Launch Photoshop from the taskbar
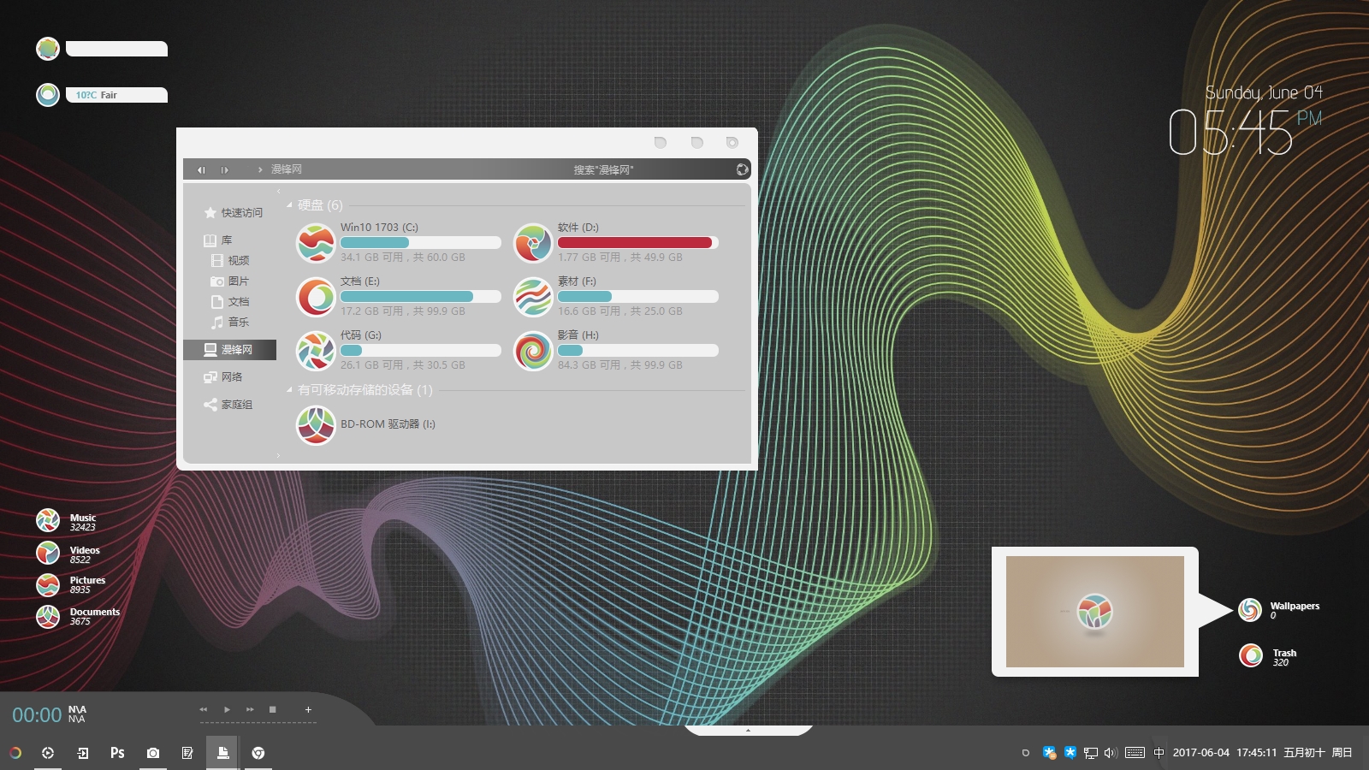Image resolution: width=1369 pixels, height=770 pixels. tap(117, 753)
